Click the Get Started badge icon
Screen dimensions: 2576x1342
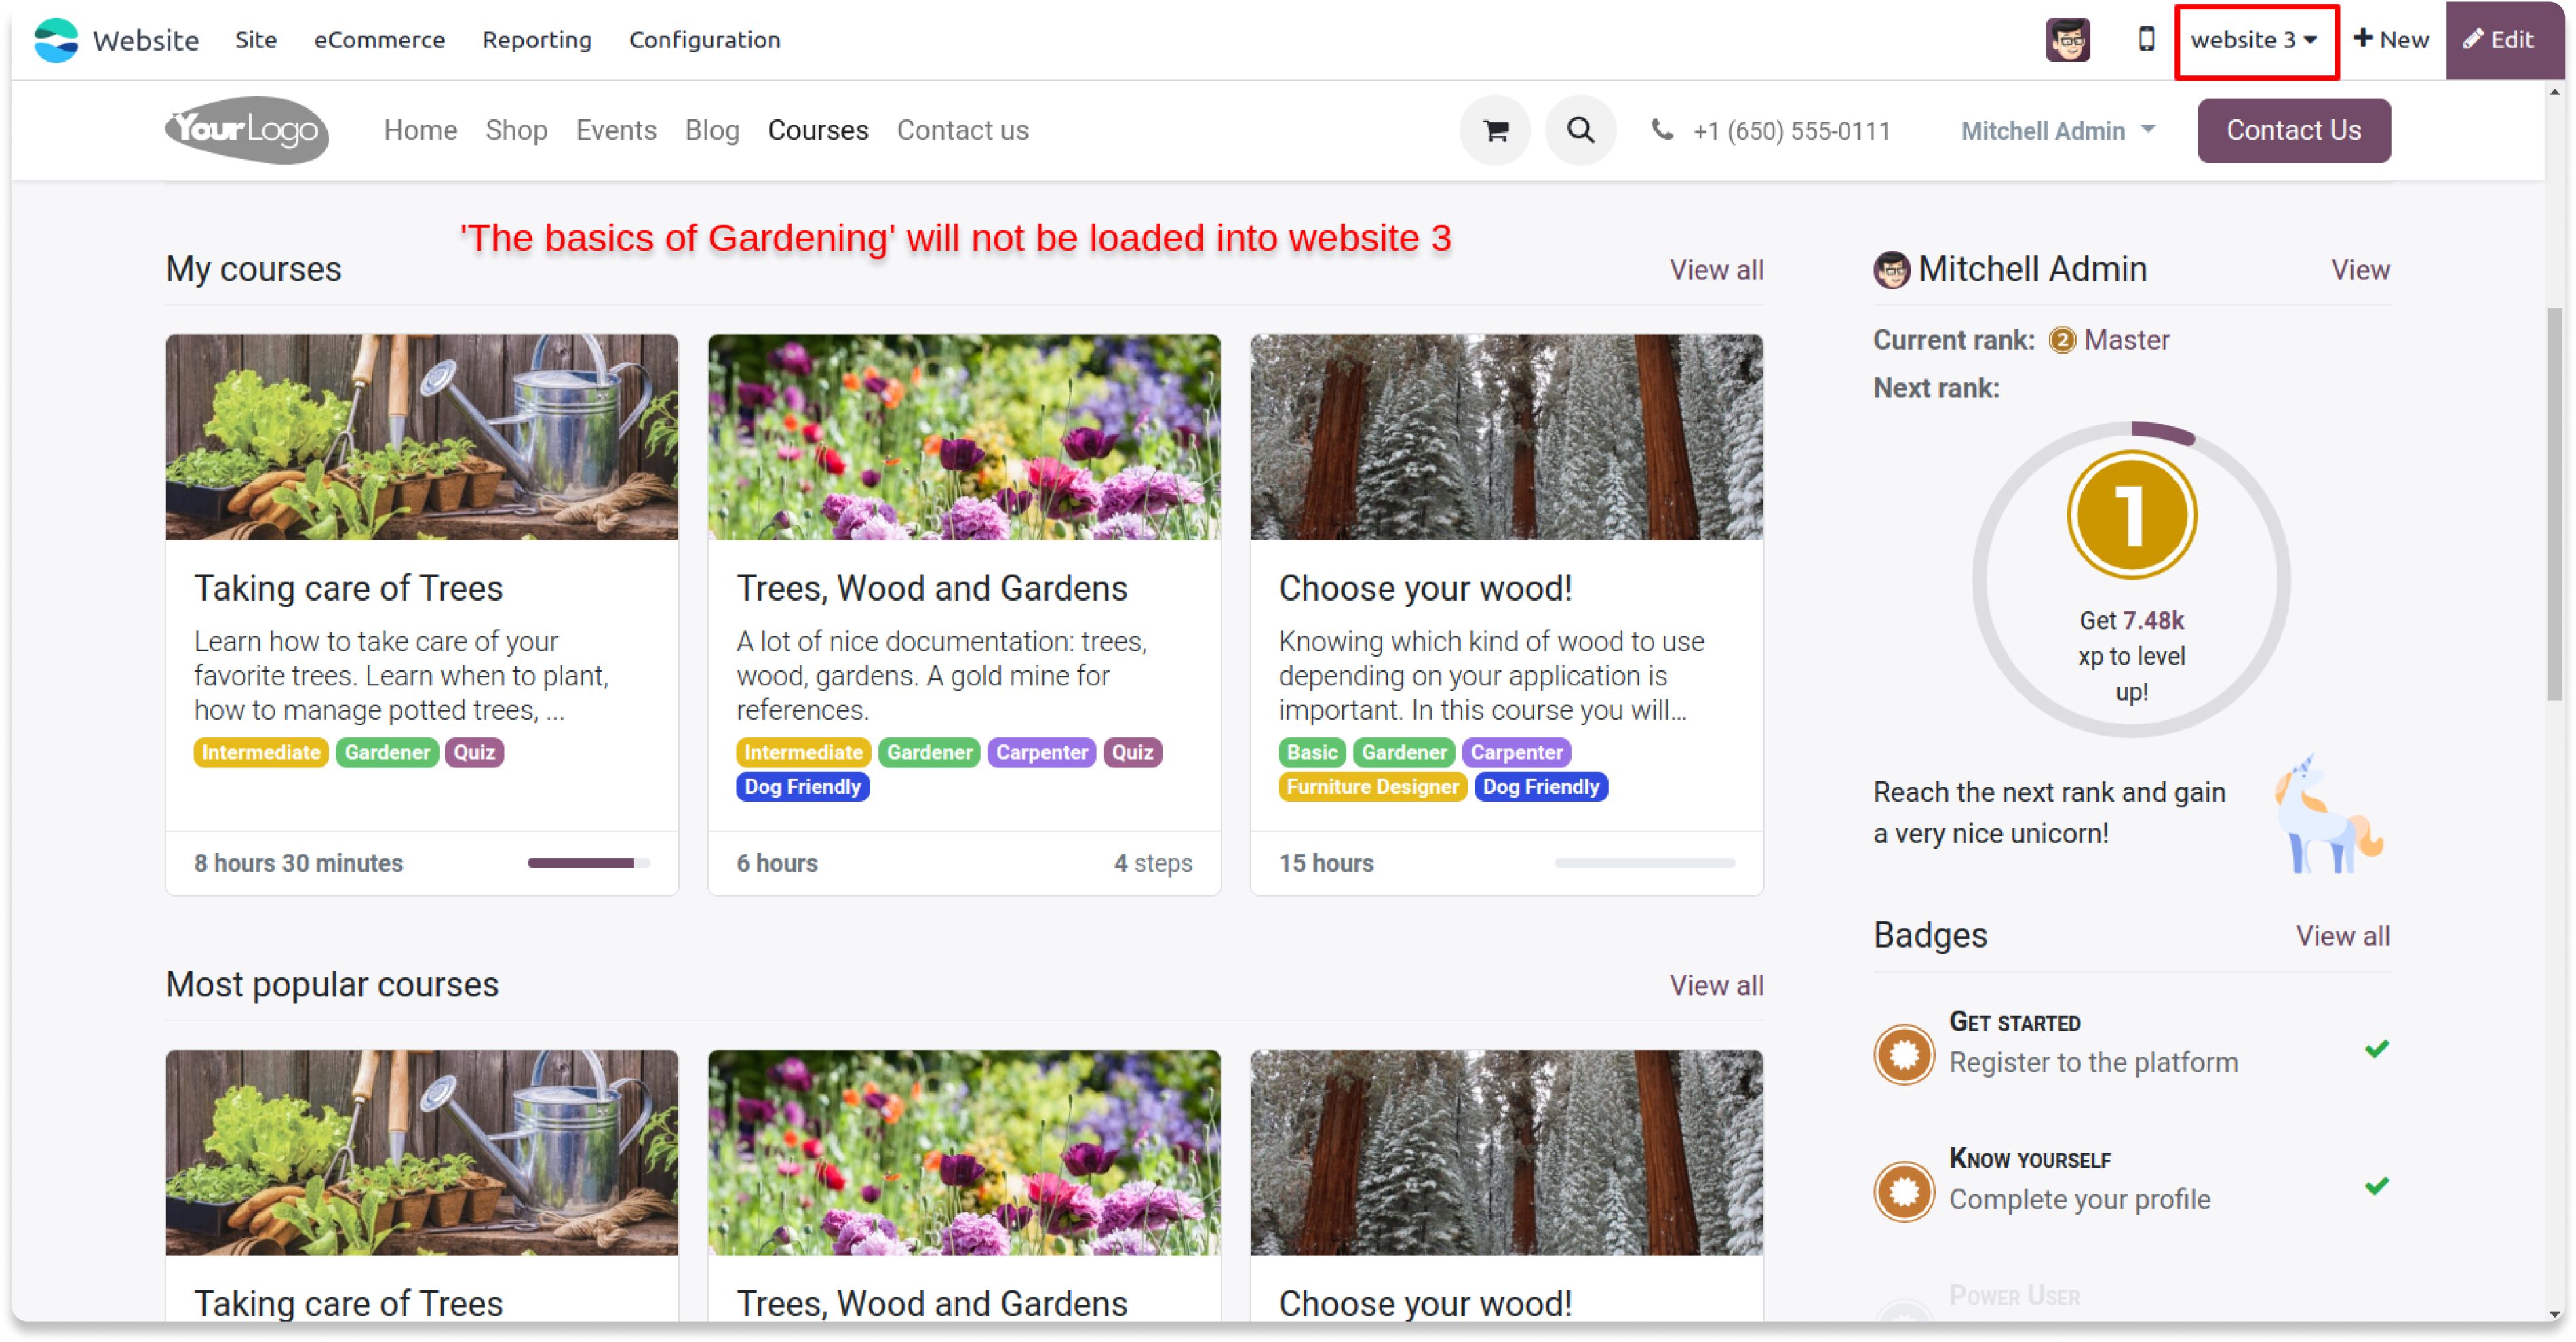[1904, 1054]
